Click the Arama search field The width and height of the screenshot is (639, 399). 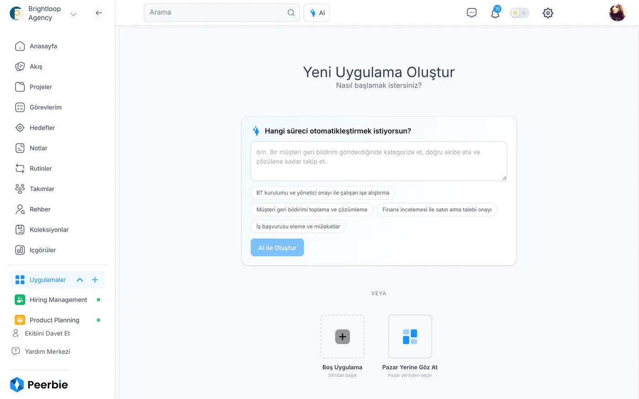(x=222, y=13)
